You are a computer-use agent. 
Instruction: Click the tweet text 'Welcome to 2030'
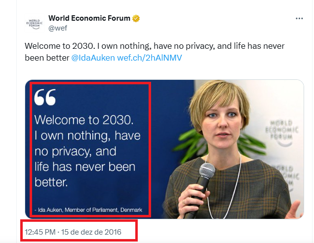51,46
